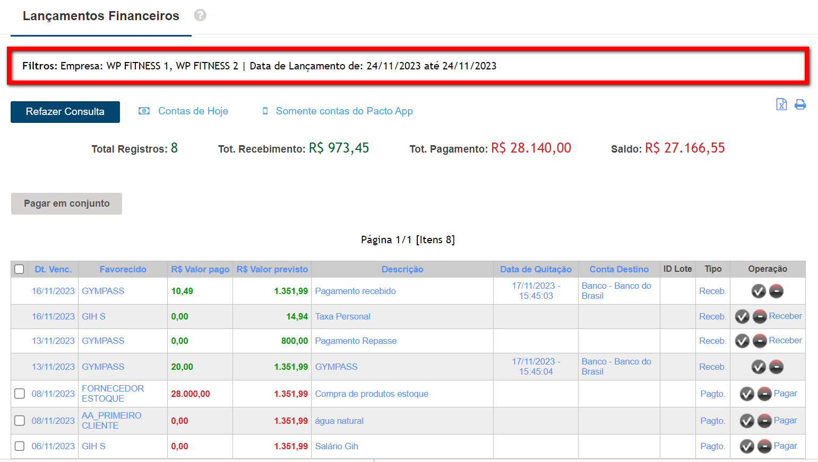The width and height of the screenshot is (818, 462).
Task: Click the help question mark icon
Action: (200, 15)
